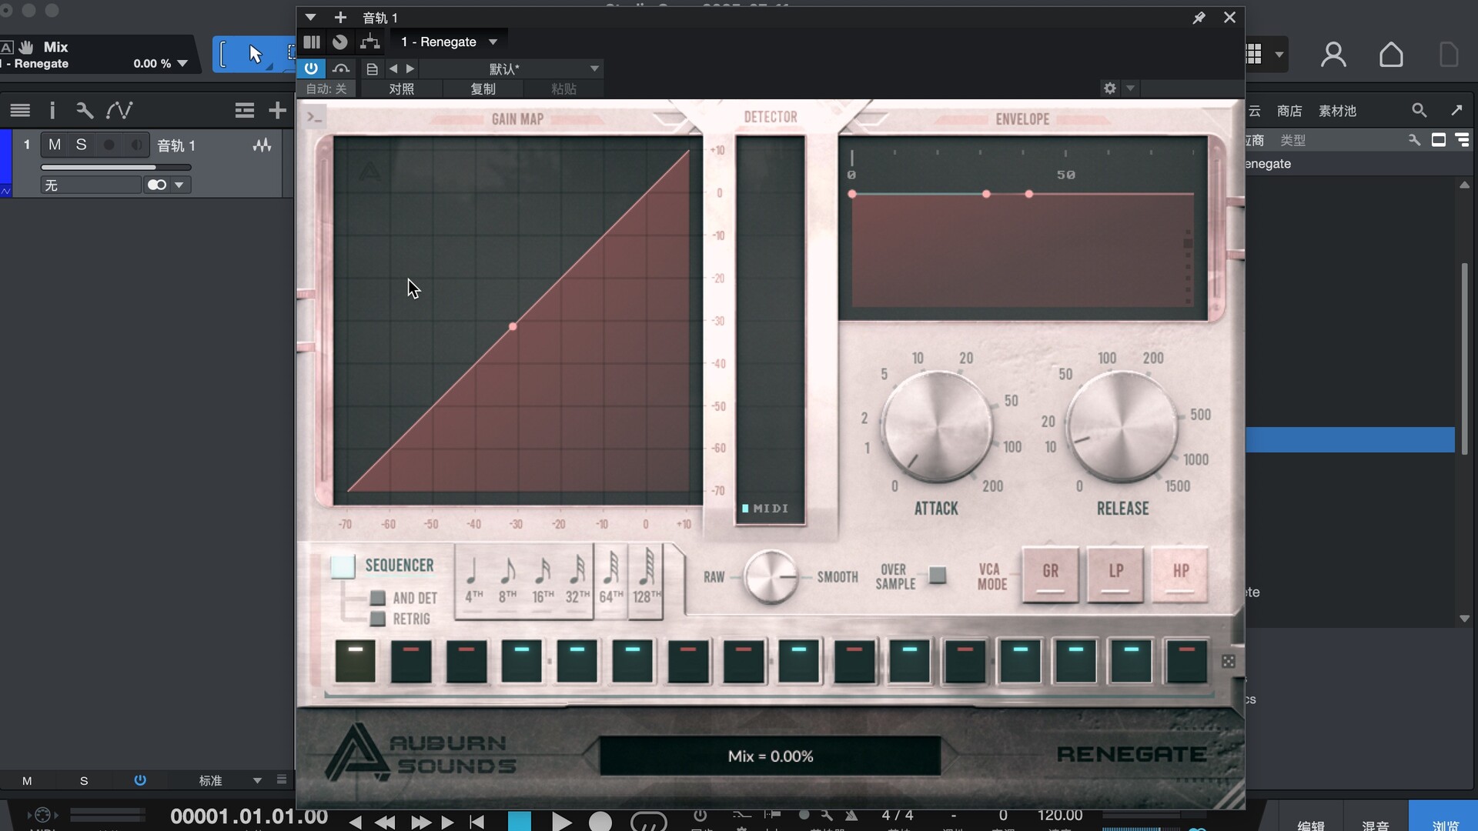Click the 自动: 关 automation button
The image size is (1478, 831).
tap(326, 88)
